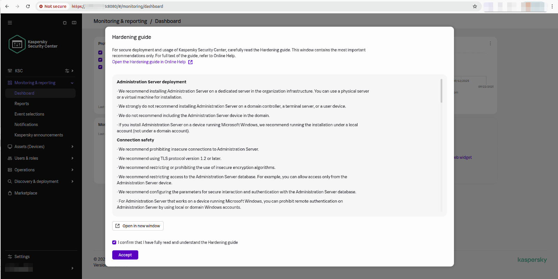Open the Hardening guide in Online Help link
558x279 pixels.
[x=149, y=62]
